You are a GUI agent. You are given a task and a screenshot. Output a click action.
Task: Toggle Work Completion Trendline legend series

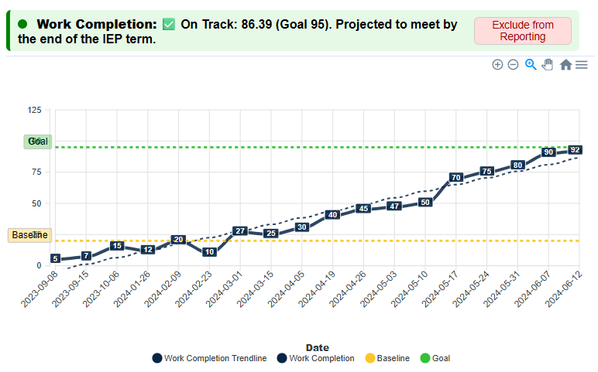[209, 358]
